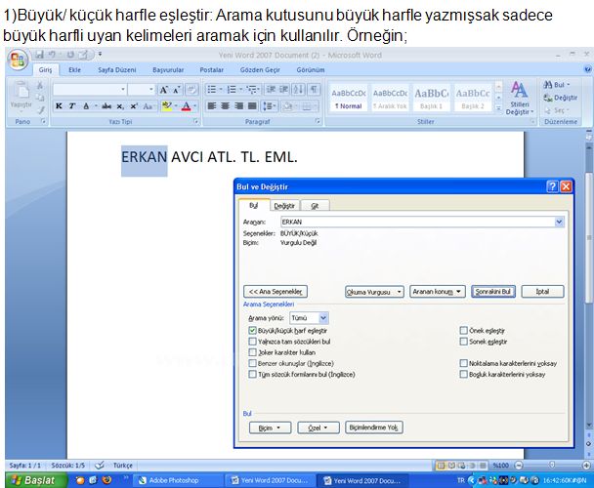This screenshot has height=488, width=594.
Task: Open the Aranan field history dropdown arrow
Action: click(x=559, y=222)
